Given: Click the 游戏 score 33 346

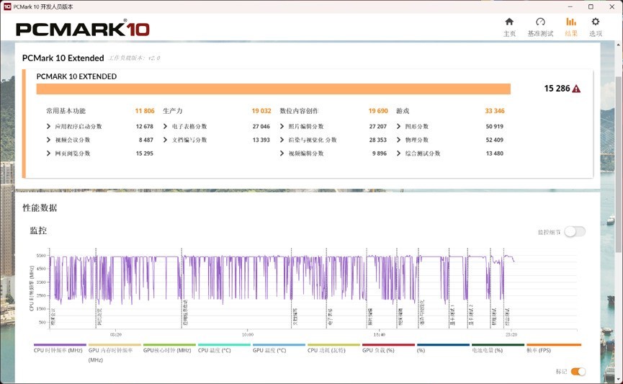Looking at the screenshot, I should click(x=495, y=111).
